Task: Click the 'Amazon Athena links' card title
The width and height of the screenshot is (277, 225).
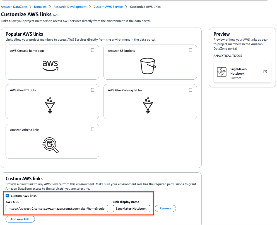Action: (25, 130)
